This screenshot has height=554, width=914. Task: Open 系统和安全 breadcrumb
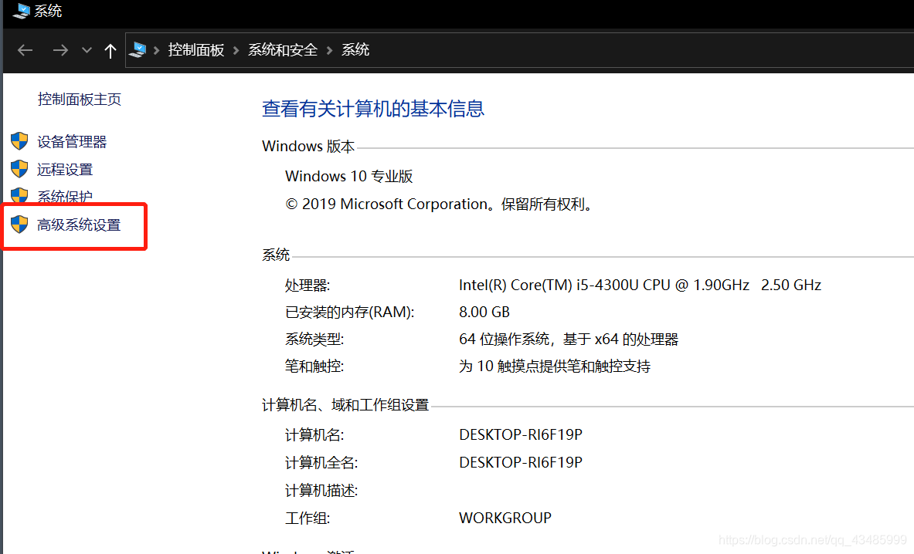(x=283, y=50)
